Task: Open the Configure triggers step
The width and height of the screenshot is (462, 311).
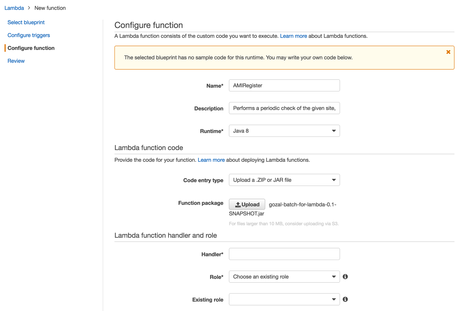Action: click(29, 35)
